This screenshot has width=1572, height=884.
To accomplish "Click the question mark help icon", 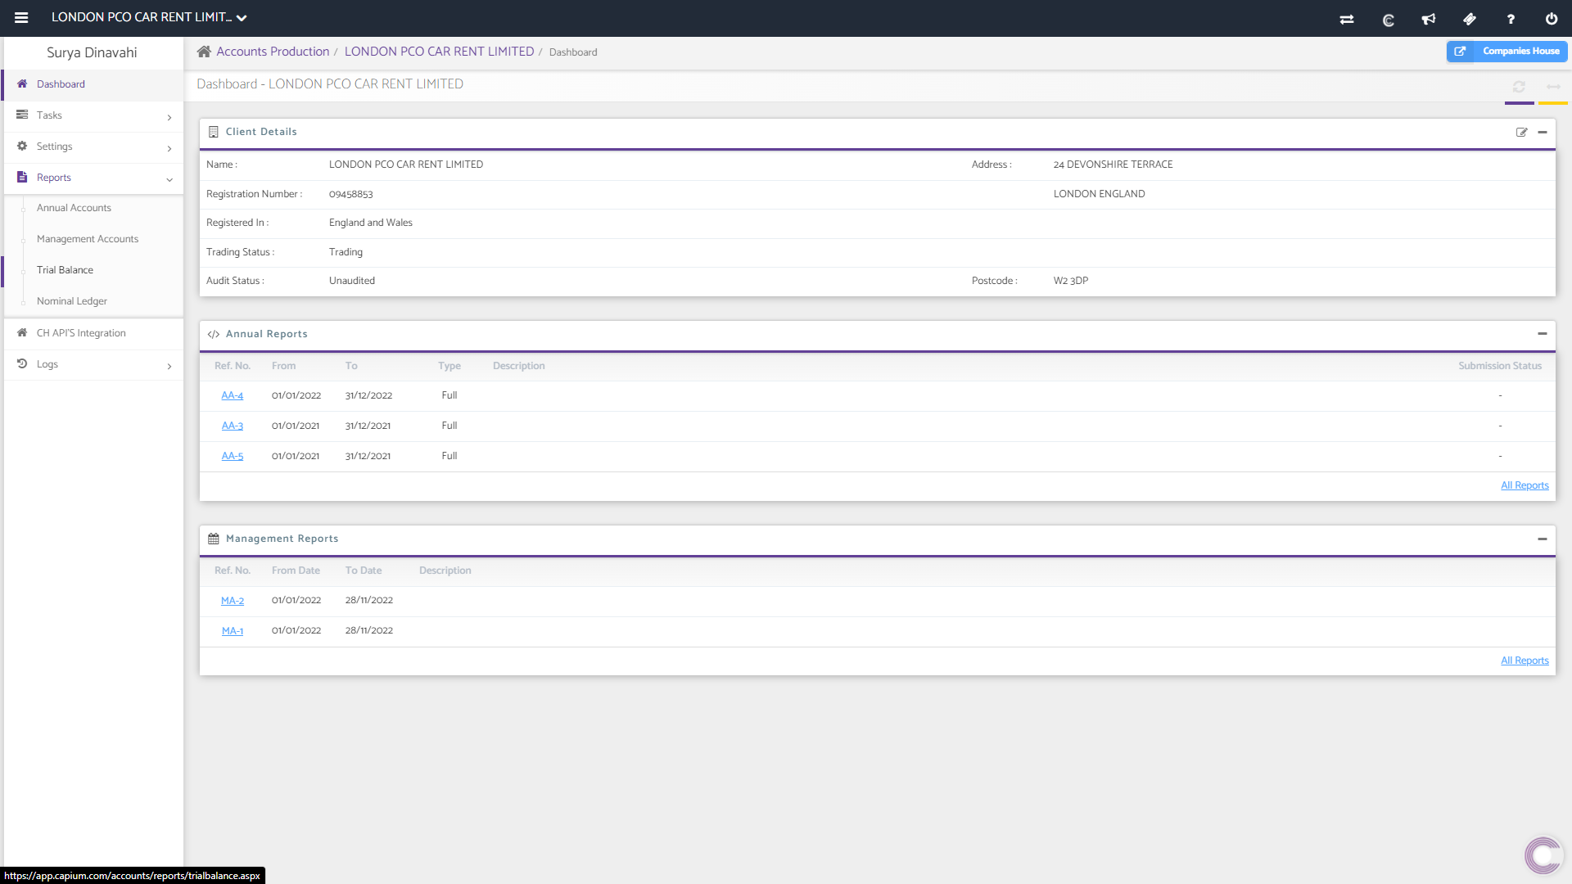I will tap(1511, 19).
